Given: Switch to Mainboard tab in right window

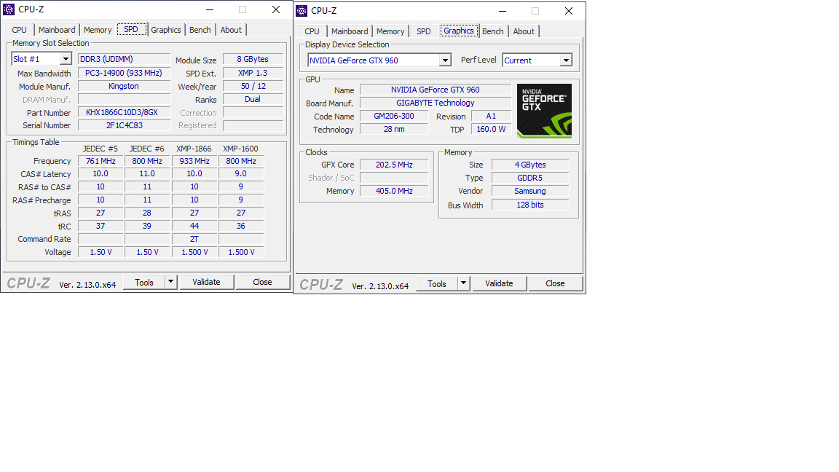Looking at the screenshot, I should point(350,31).
